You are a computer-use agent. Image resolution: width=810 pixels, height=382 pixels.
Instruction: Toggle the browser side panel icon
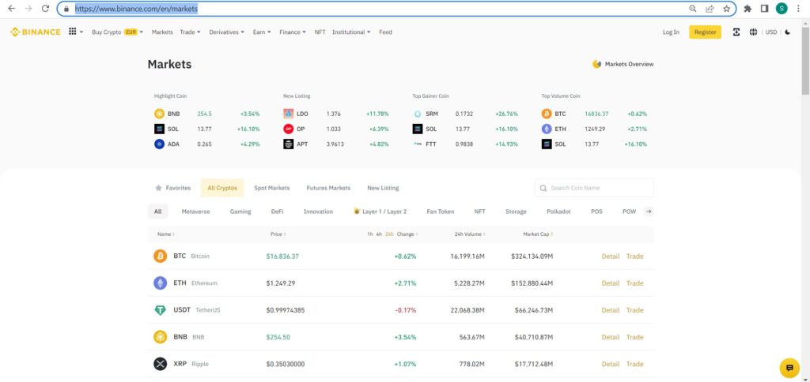coord(765,9)
